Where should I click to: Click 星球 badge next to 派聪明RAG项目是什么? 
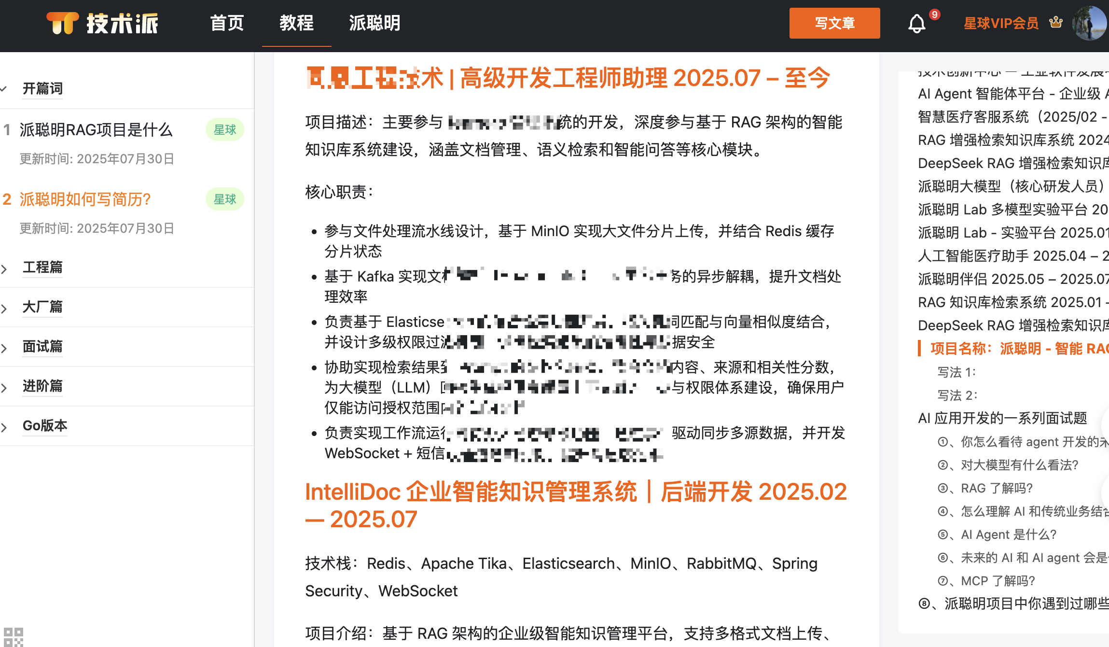[x=224, y=130]
